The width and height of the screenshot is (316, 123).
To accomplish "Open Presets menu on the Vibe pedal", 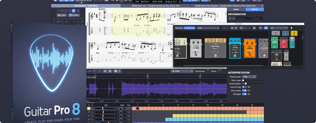I will click(235, 50).
